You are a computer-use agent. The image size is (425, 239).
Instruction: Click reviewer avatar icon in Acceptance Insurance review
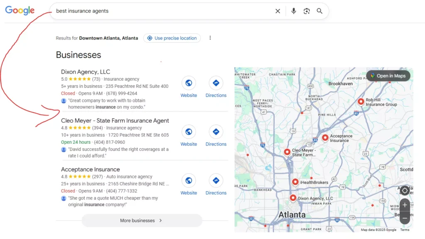click(x=64, y=198)
